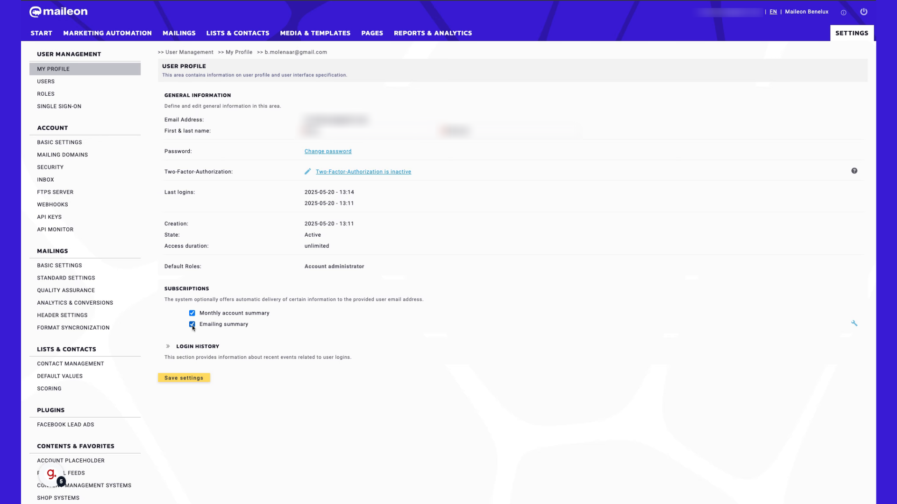The height and width of the screenshot is (504, 897).
Task: Select the Settings tab
Action: (x=852, y=33)
